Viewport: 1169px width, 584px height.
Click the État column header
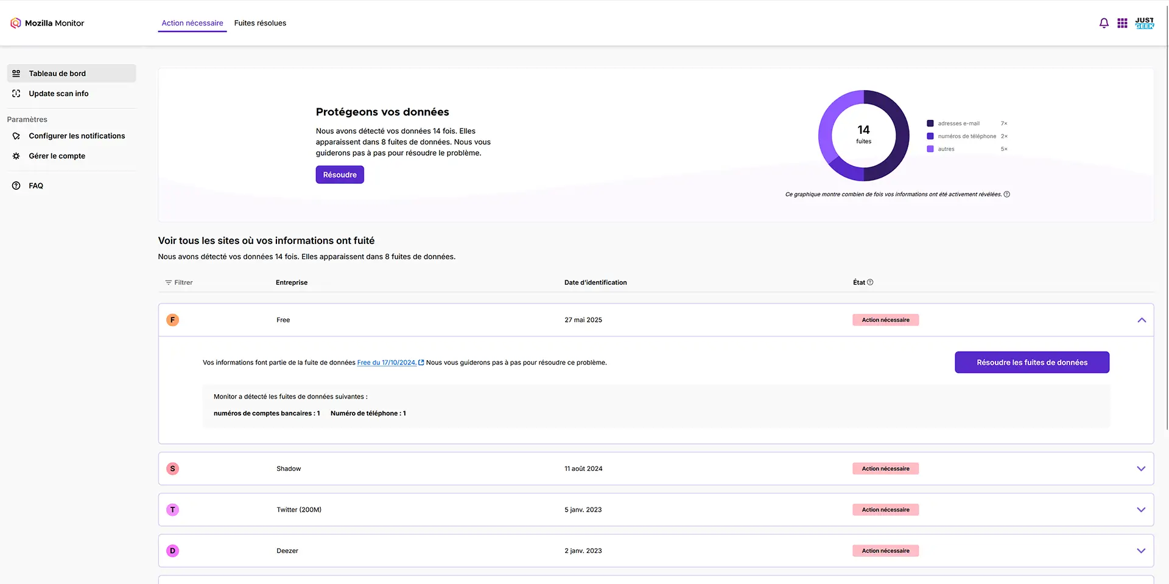(858, 283)
